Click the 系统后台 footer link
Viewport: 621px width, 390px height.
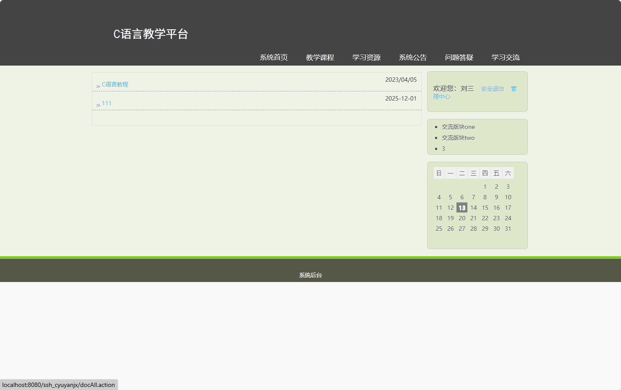[310, 275]
